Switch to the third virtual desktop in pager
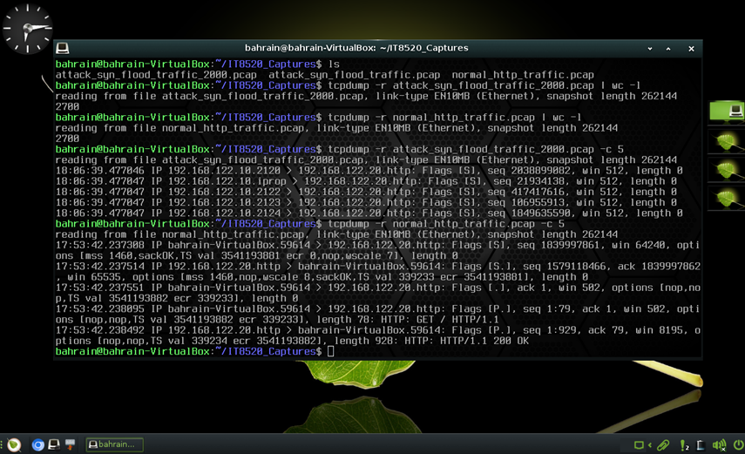745x454 pixels. click(727, 170)
